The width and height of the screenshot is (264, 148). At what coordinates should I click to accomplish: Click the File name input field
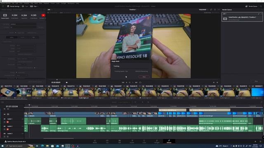coord(23,24)
